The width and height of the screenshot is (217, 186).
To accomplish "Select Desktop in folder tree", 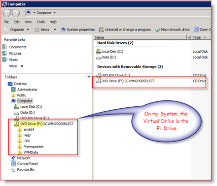I will (20, 84).
